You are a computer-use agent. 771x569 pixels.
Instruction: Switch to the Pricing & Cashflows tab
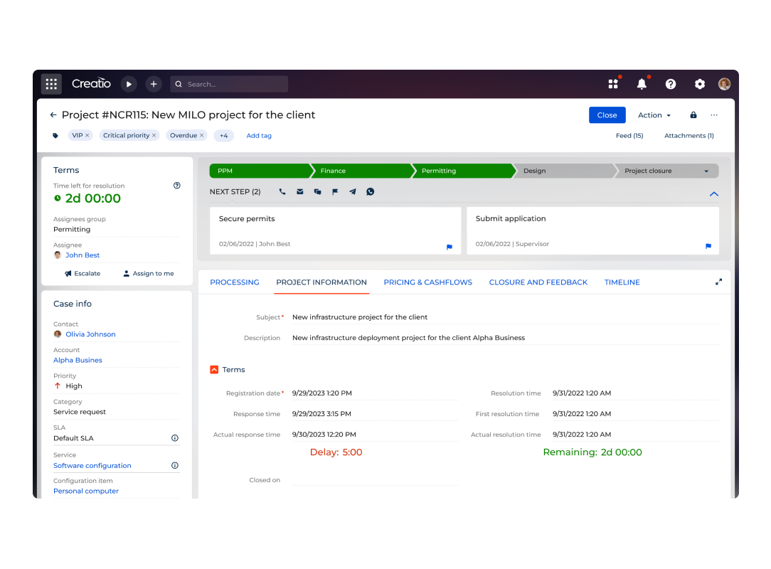tap(427, 282)
